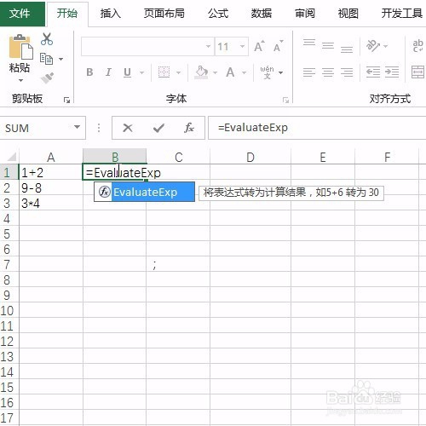Viewport: 426px width, 426px height.
Task: Select column A header
Action: point(51,157)
